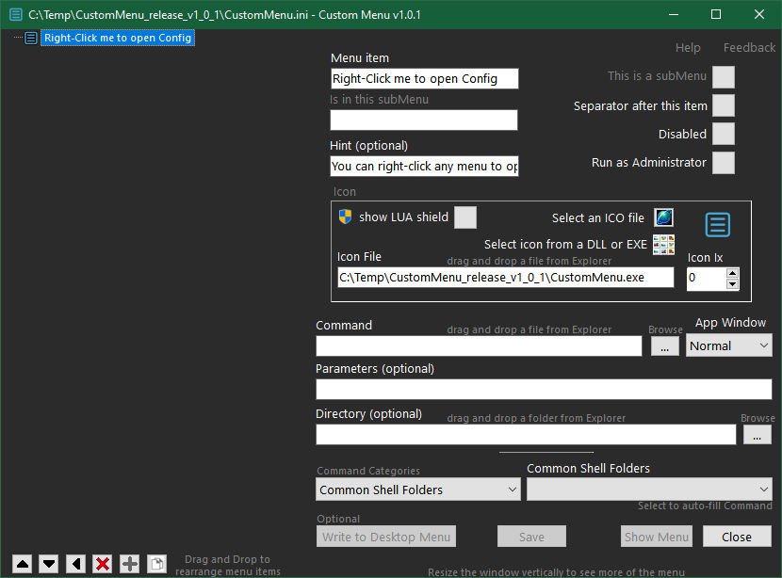Screen dimensions: 782x578
Task: Decrease the Icon Ix spinner value
Action: click(732, 284)
